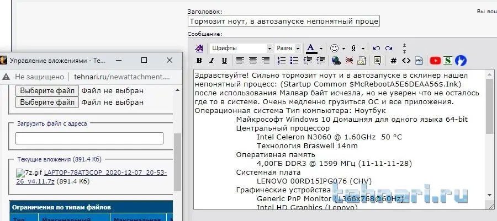Click the paperclip attachment icon

pos(353,48)
